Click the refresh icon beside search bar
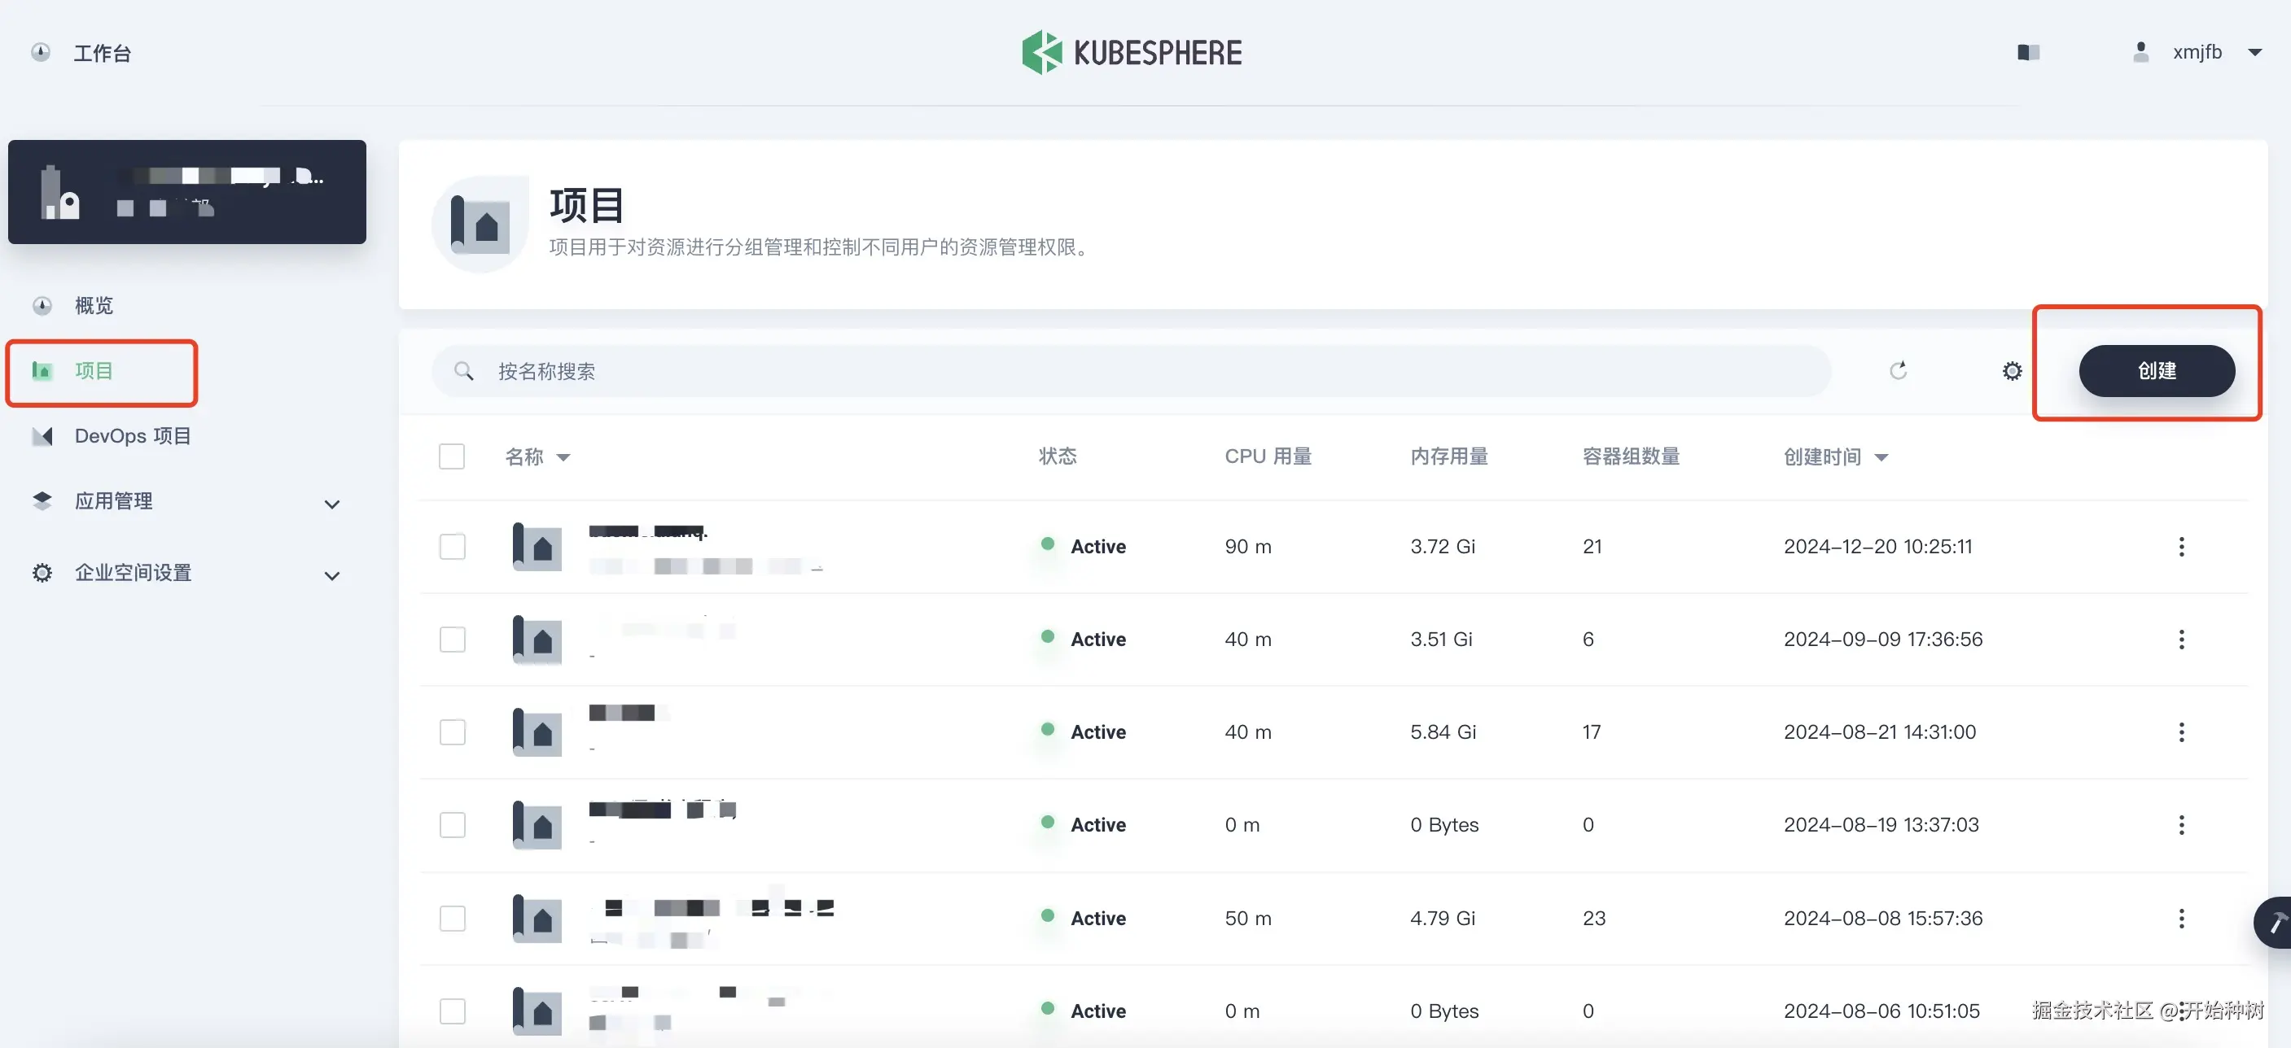This screenshot has width=2291, height=1048. point(1898,371)
